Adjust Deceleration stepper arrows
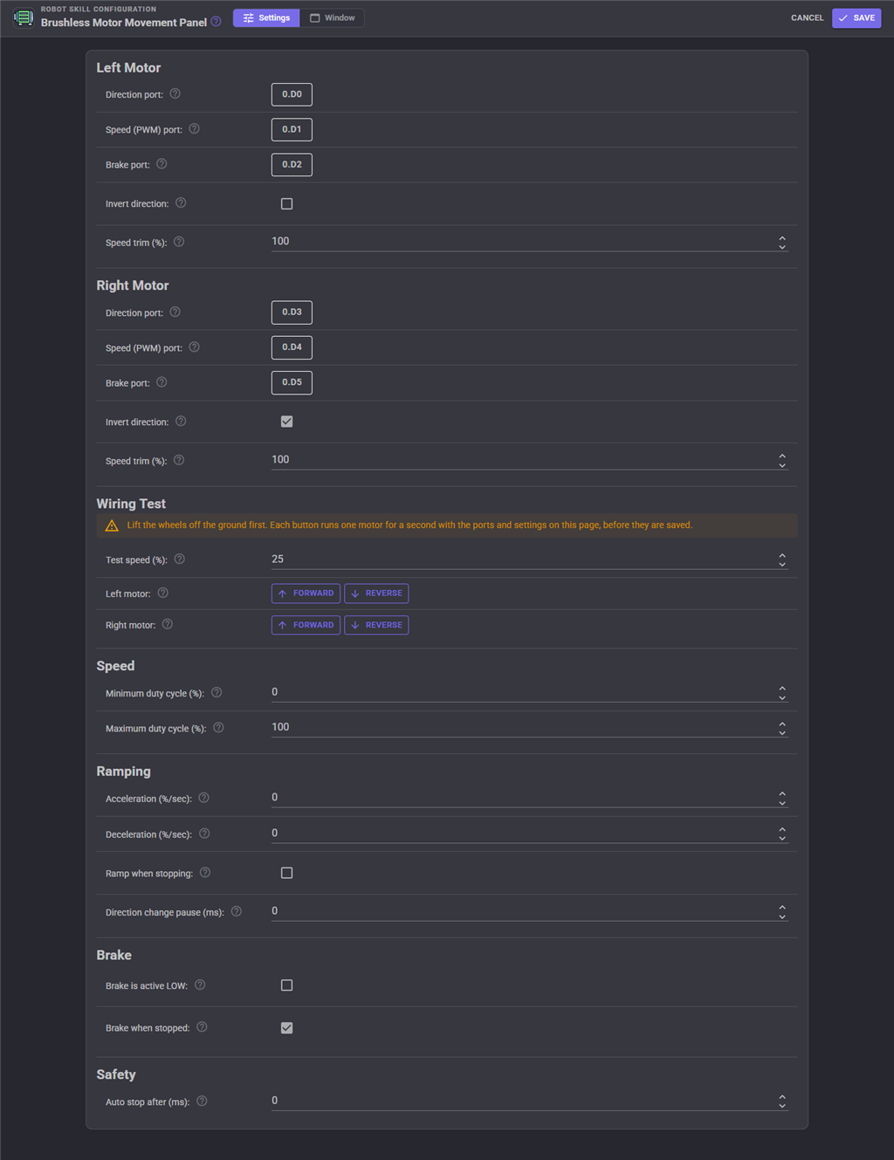 [782, 834]
